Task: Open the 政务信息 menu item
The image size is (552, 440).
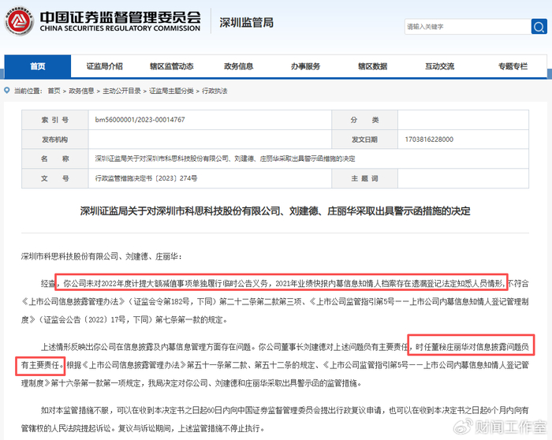Action: (239, 66)
